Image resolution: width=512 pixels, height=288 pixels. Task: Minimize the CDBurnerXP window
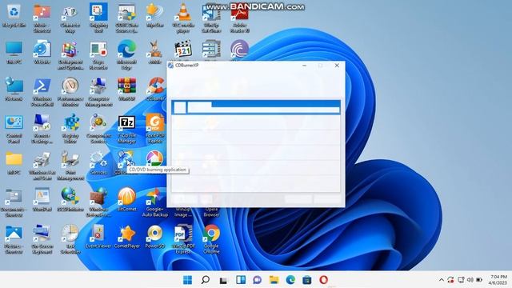(304, 66)
